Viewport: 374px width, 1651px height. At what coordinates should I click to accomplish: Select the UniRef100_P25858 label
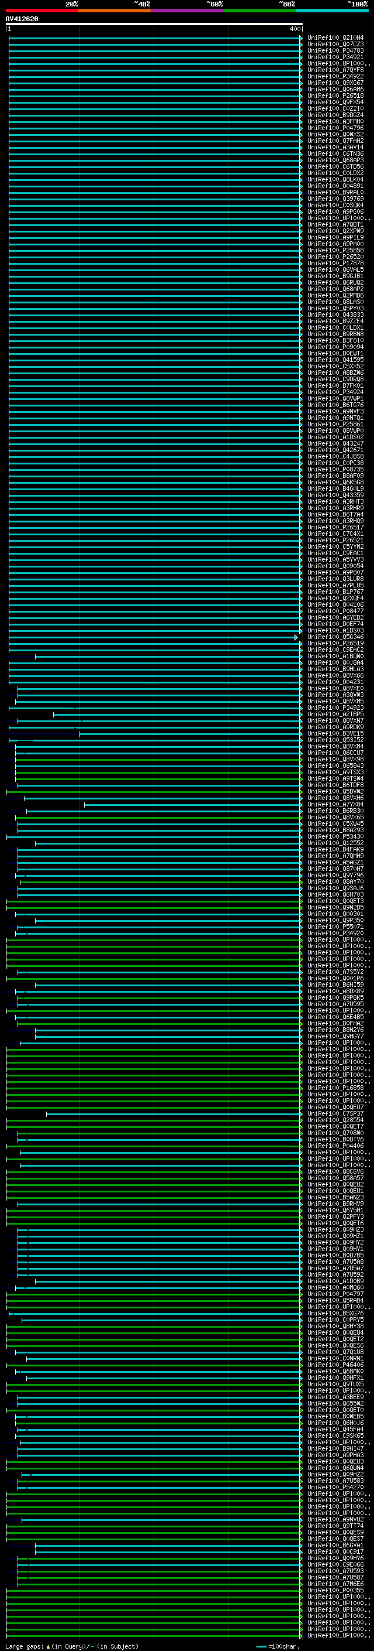335,251
